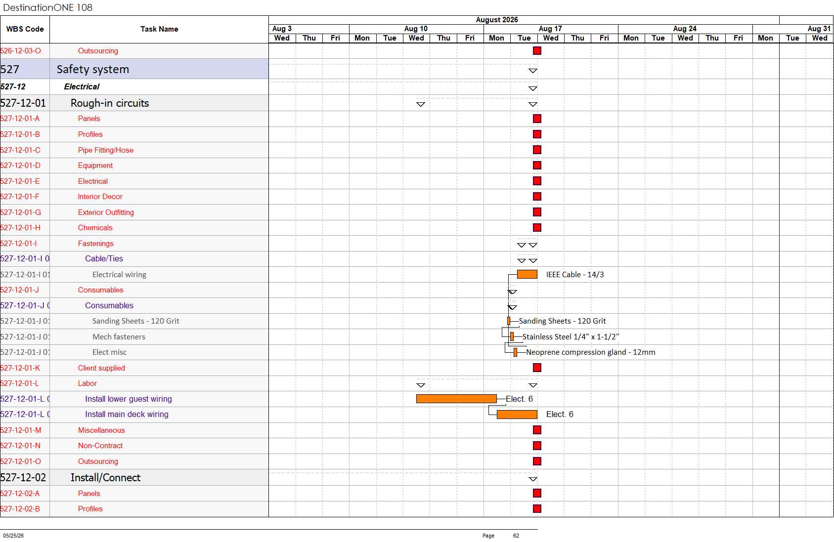
Task: Select the red milestone on Miscellaneous row
Action: [537, 430]
